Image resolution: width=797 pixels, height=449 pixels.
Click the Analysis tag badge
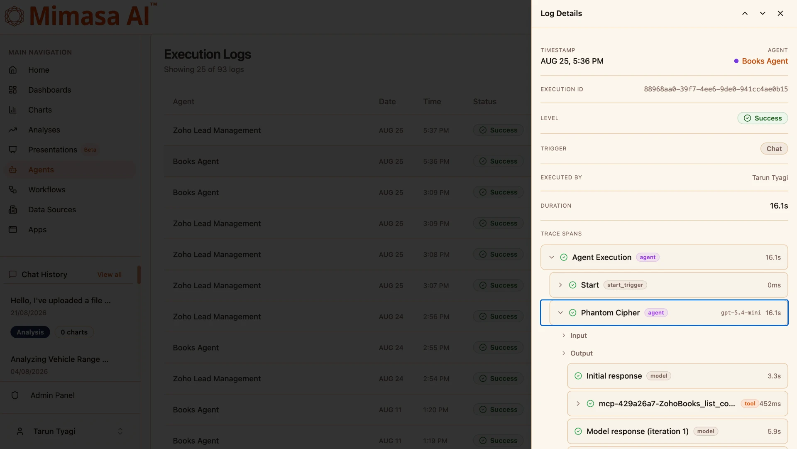[30, 332]
